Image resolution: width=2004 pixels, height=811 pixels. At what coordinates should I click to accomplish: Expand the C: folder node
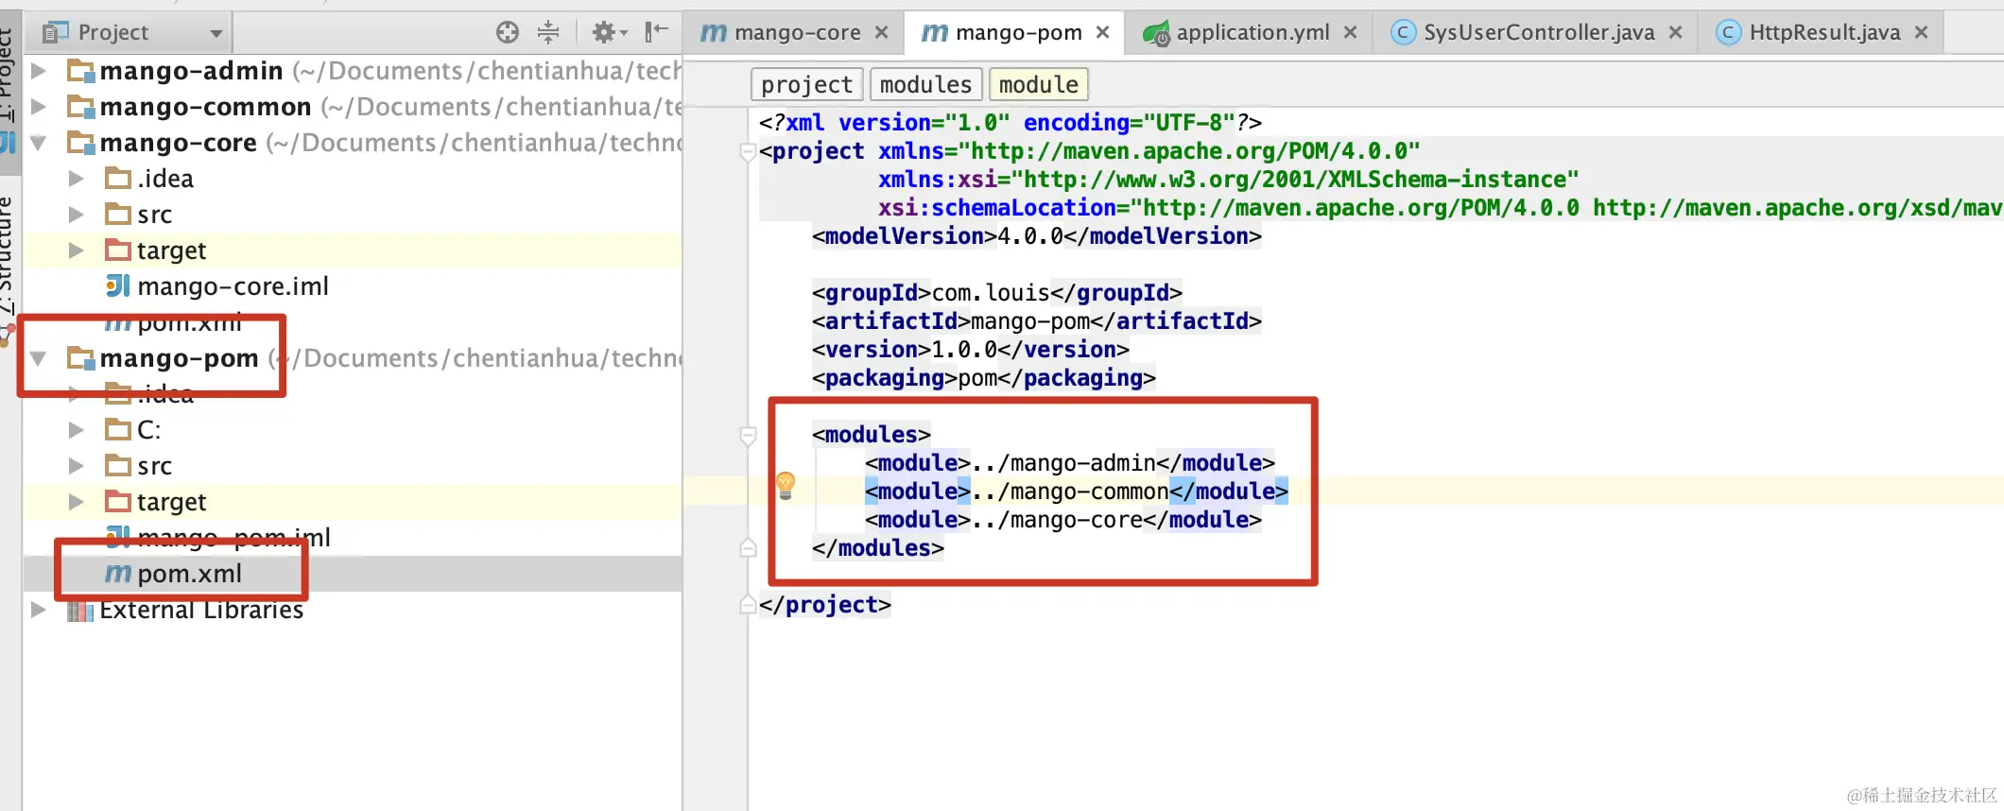(x=77, y=430)
